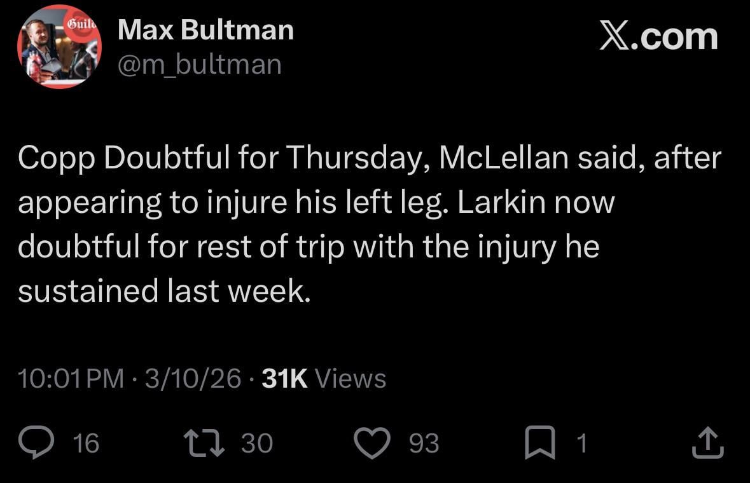Open the share menu via upload-arrow icon

point(707,442)
